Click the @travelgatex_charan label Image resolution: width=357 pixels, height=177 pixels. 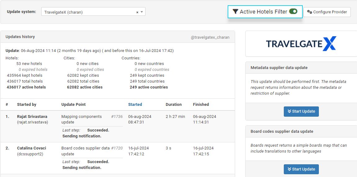point(210,37)
